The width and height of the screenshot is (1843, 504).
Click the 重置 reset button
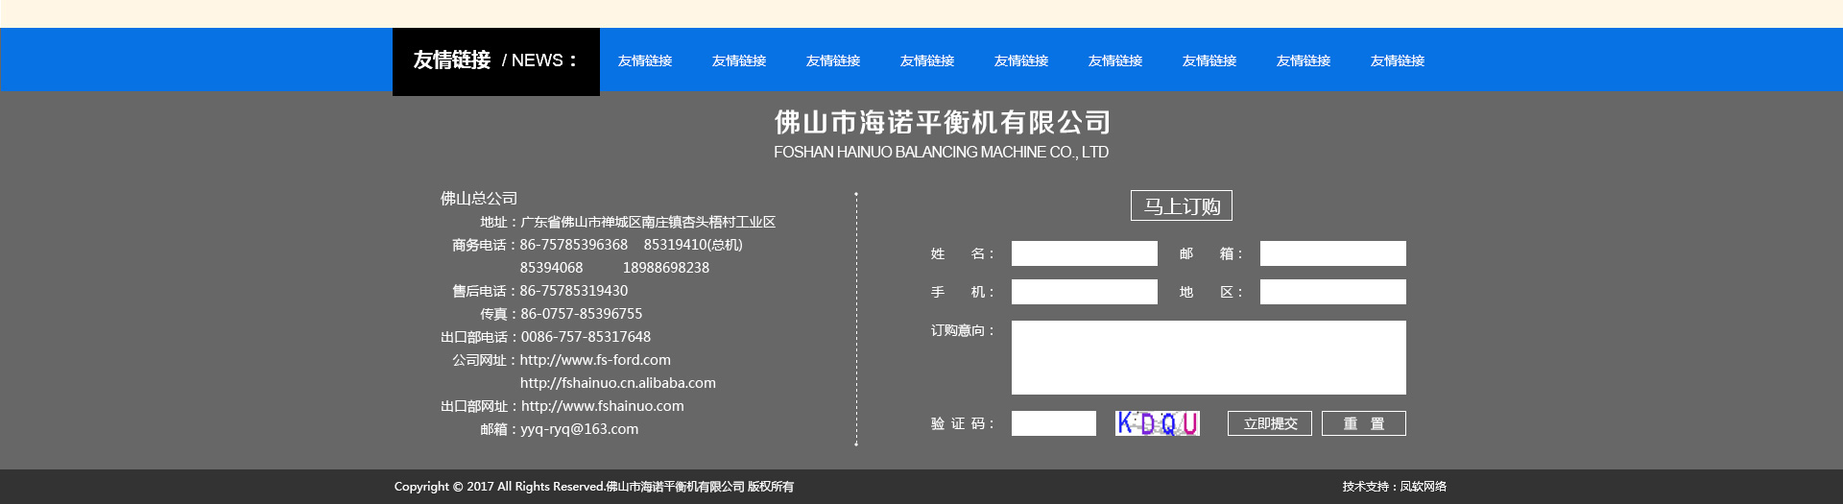click(x=1363, y=423)
